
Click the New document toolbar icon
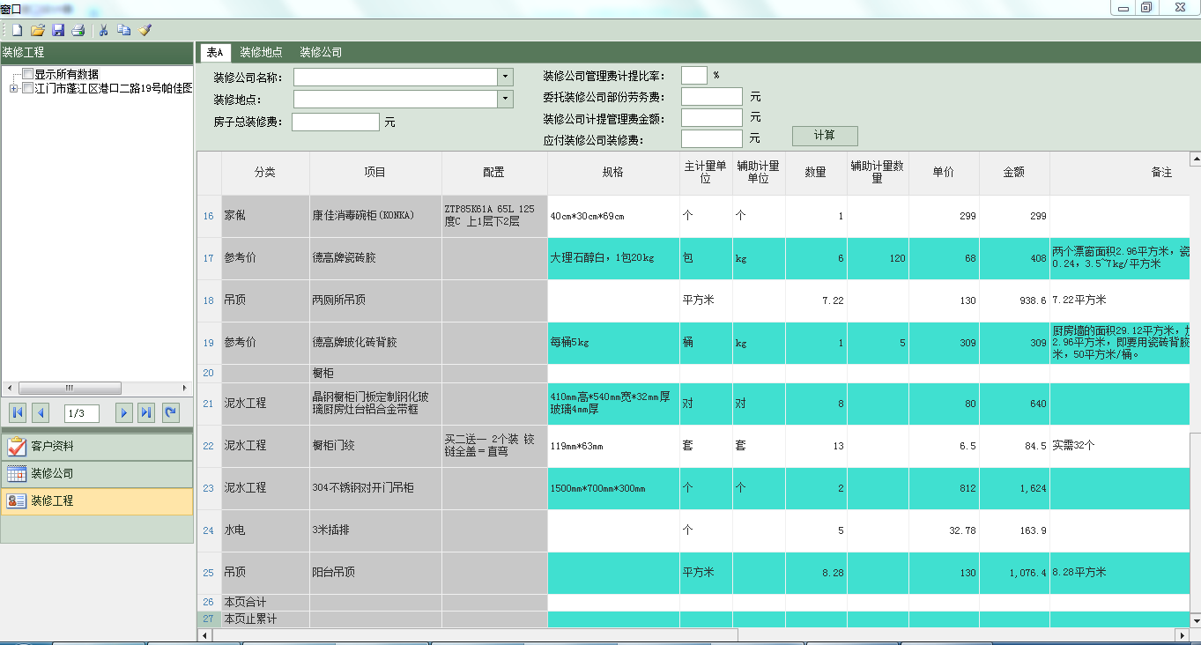[x=17, y=30]
